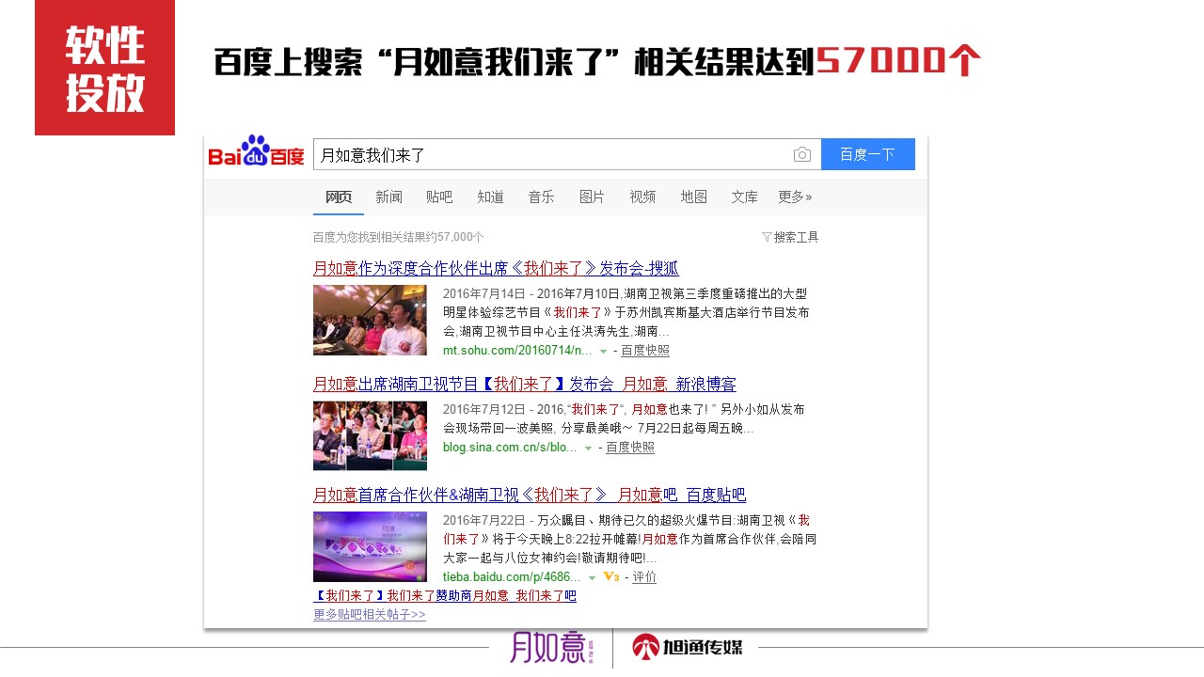Viewport: 1204px width, 677px height.
Task: Click 更多贴吧相关帖子>> link
Action: 370,615
